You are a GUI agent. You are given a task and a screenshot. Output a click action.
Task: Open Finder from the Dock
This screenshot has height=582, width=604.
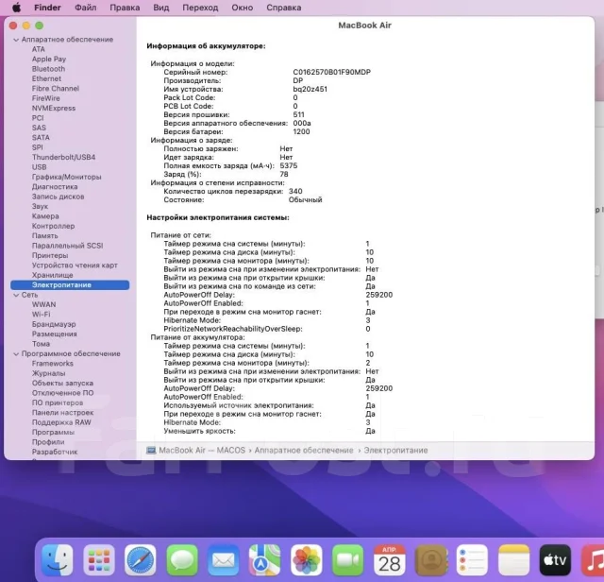pos(57,559)
